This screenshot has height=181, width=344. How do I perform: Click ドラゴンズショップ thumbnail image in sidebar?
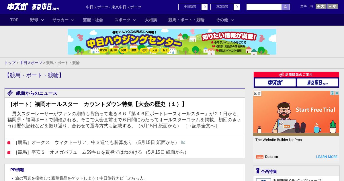coord(263,180)
